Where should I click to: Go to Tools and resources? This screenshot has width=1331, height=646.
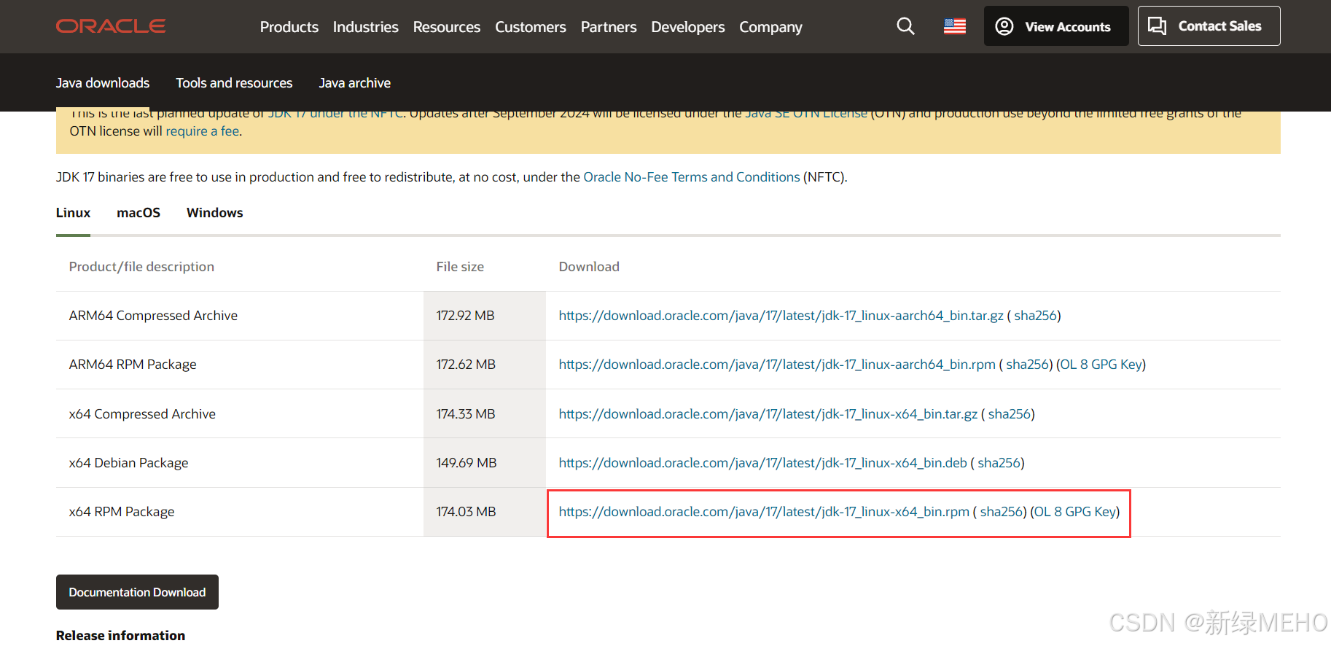coord(234,83)
